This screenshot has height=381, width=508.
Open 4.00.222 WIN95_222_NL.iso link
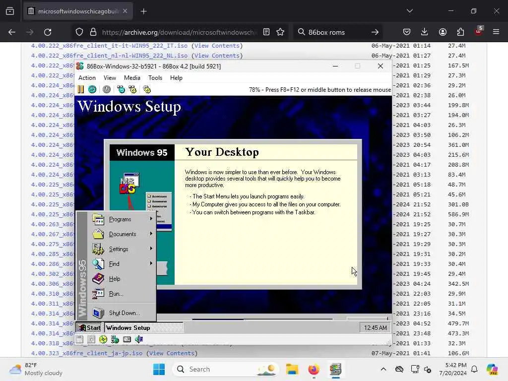coord(109,56)
